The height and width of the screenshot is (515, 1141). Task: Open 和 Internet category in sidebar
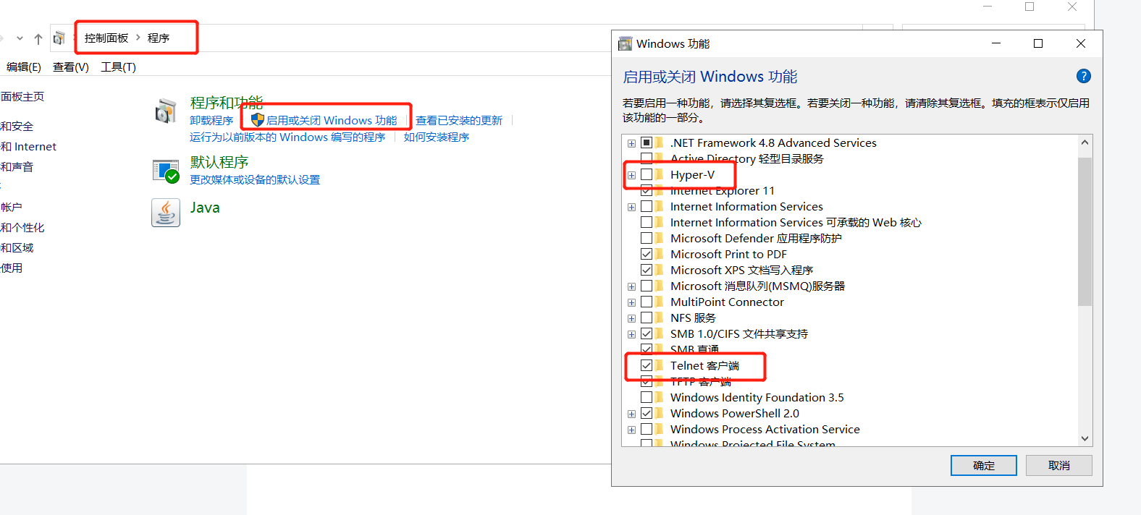tap(28, 146)
